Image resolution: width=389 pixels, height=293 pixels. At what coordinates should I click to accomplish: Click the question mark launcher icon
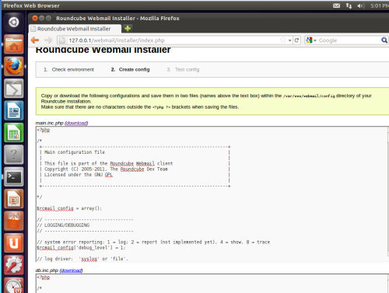coord(14,155)
